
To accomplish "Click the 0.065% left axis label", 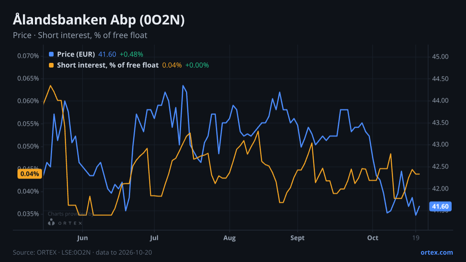I will (28, 78).
